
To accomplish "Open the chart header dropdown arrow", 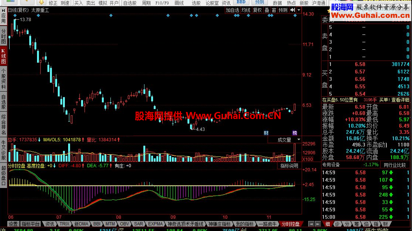I will pos(299,10).
